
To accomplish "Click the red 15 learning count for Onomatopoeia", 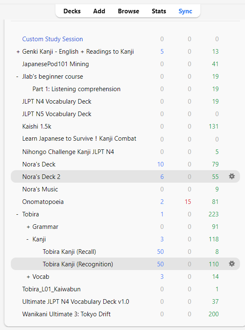I will [x=187, y=202].
